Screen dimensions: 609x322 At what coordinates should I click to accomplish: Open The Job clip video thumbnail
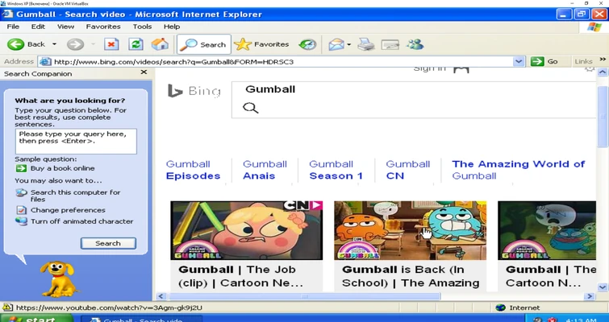point(247,230)
